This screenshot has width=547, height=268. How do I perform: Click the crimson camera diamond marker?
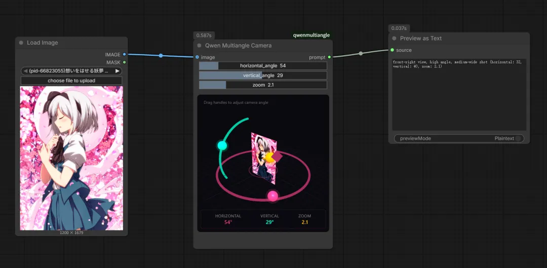pos(277,157)
